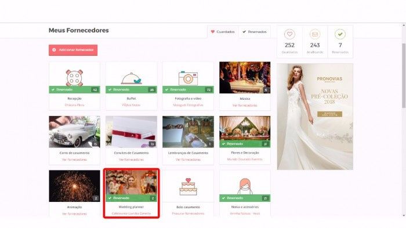
Task: Click Ver fornecedores under Carro de casamento
Action: [74, 160]
